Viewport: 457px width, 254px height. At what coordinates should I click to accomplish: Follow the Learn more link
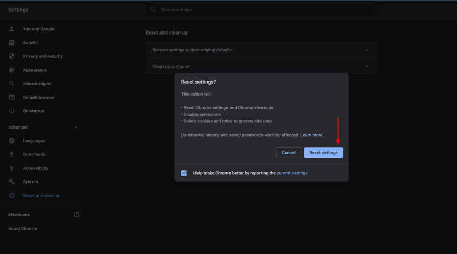(311, 135)
